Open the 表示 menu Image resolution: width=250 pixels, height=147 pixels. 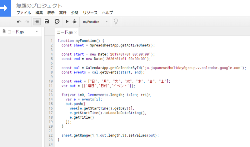(51, 13)
